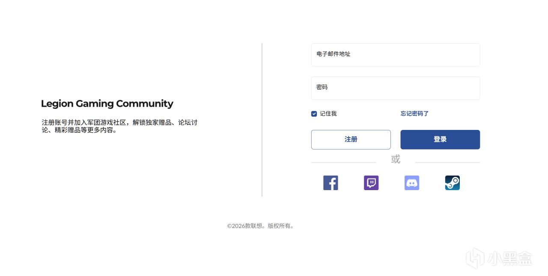Click the 记住我 label text
Image resolution: width=548 pixels, height=276 pixels.
click(x=328, y=114)
